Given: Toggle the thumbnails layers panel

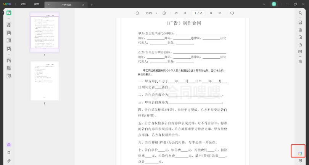Looking at the screenshot, I should (x=9, y=145).
